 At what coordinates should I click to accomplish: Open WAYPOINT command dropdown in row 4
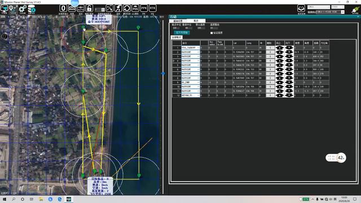[198, 61]
